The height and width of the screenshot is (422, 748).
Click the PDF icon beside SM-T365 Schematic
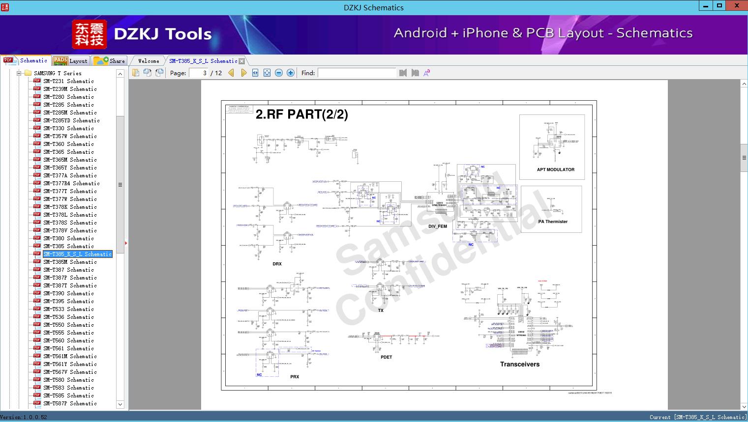point(37,151)
